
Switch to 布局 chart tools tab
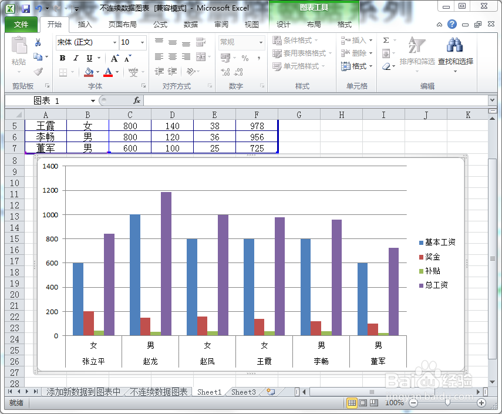314,24
